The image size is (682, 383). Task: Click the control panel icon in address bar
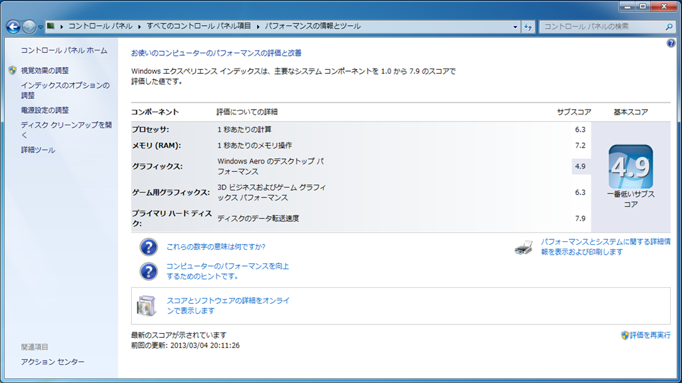point(51,26)
